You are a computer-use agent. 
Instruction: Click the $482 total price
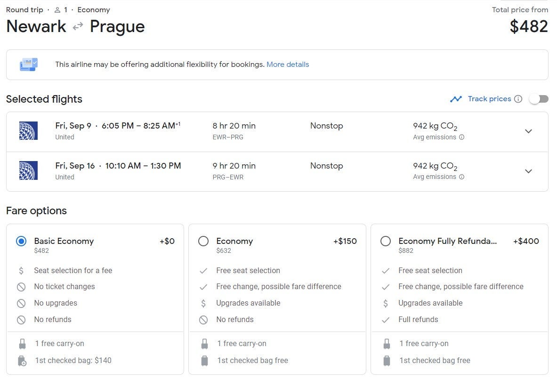click(529, 26)
